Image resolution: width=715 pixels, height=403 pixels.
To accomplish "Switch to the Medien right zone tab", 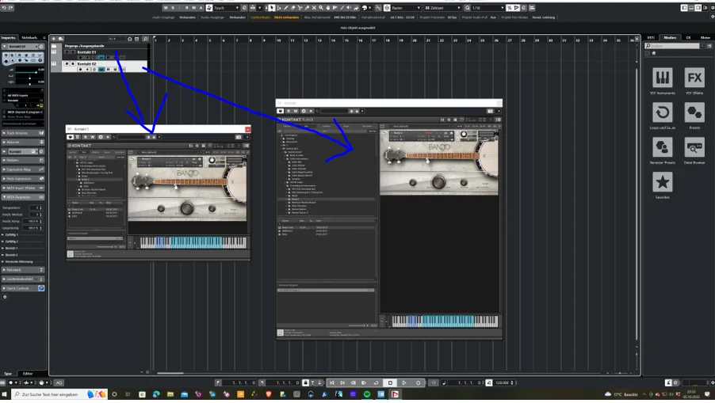I will coord(670,38).
